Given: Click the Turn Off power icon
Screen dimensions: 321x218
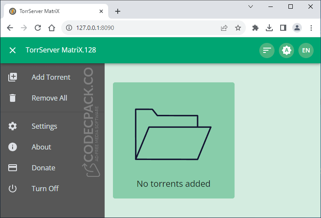Looking at the screenshot, I should tap(13, 189).
